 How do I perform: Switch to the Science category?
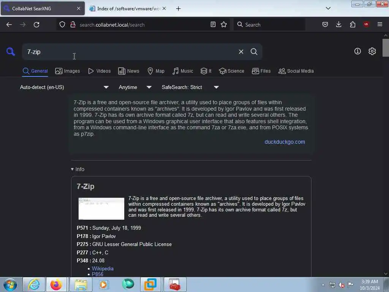click(x=231, y=71)
